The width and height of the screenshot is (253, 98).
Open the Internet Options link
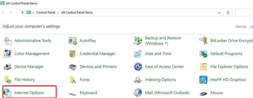29,93
